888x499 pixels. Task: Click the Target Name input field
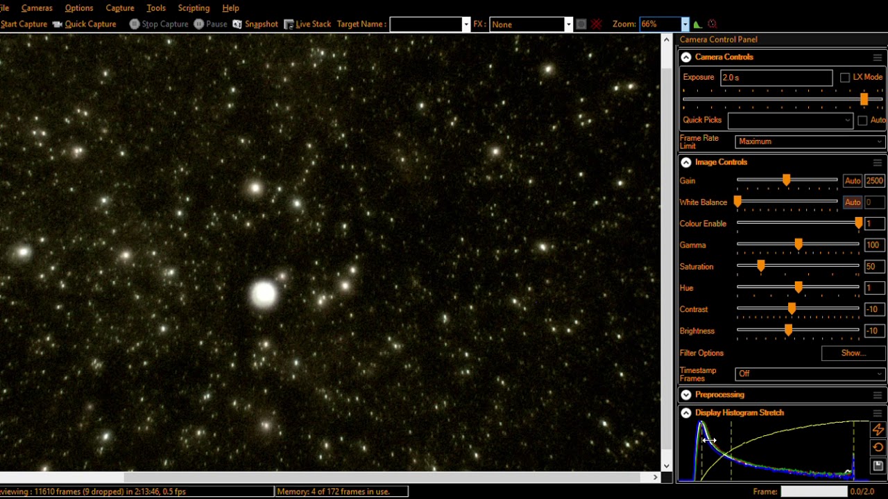(x=427, y=24)
